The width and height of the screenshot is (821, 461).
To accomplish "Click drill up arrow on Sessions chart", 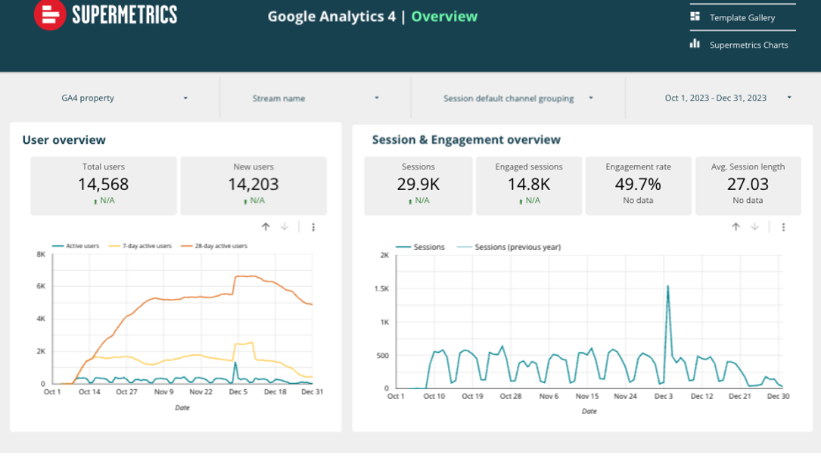I will pyautogui.click(x=735, y=226).
